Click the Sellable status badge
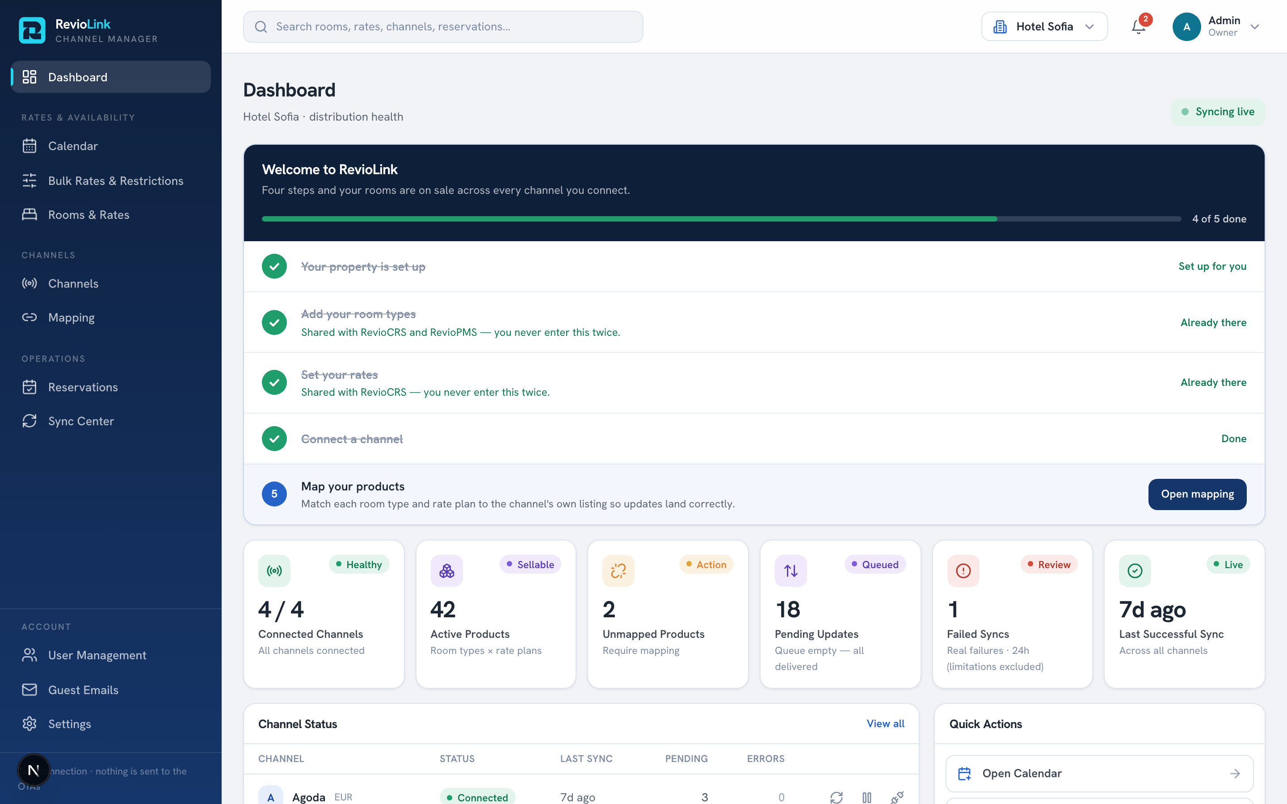The height and width of the screenshot is (804, 1287). [530, 565]
